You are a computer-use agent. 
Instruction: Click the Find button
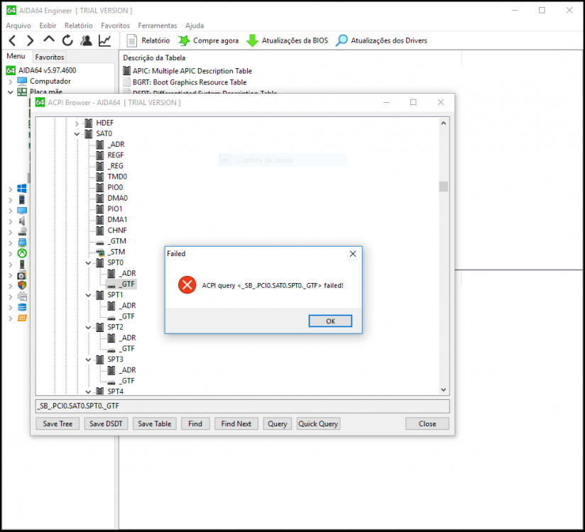point(195,423)
